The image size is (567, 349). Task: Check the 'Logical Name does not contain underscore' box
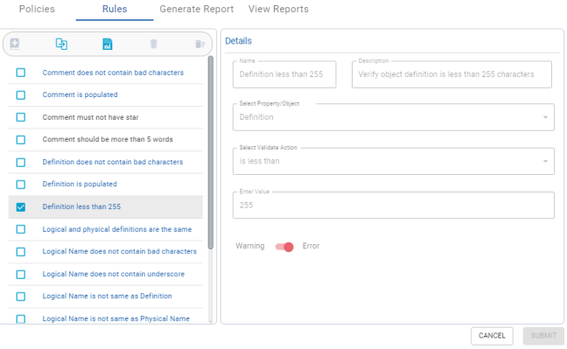pyautogui.click(x=21, y=274)
